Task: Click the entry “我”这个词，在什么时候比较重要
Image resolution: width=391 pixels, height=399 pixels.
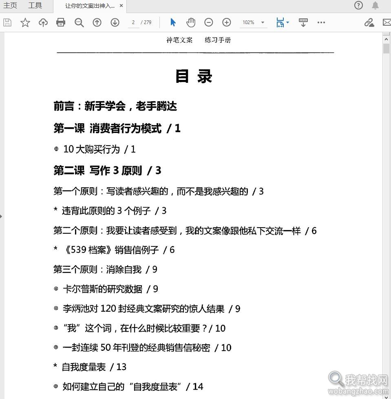Action: (x=139, y=328)
